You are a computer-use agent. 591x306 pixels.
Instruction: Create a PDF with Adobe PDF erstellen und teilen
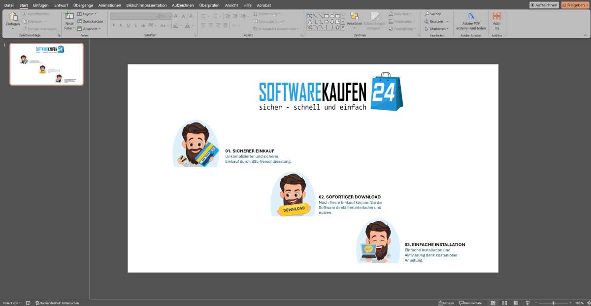click(472, 22)
